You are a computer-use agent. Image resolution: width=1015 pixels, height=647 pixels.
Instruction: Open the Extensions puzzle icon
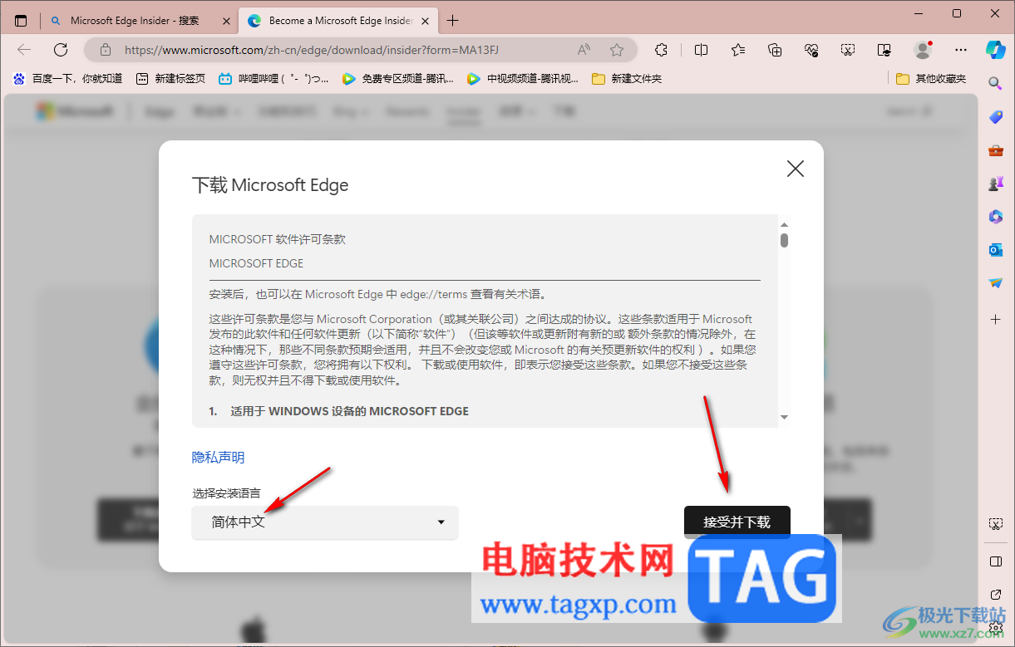(x=662, y=50)
